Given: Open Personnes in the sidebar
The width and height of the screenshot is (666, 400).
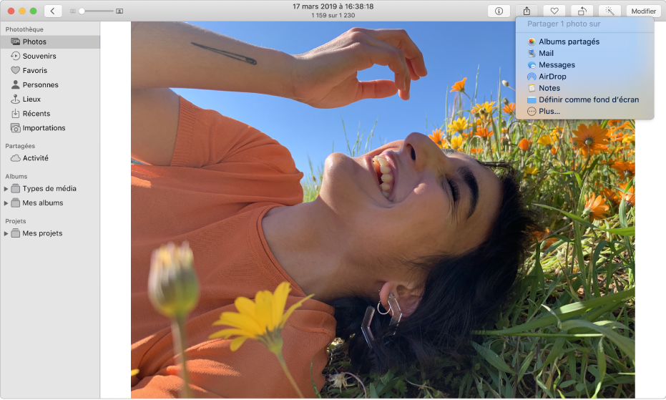Looking at the screenshot, I should pos(40,84).
